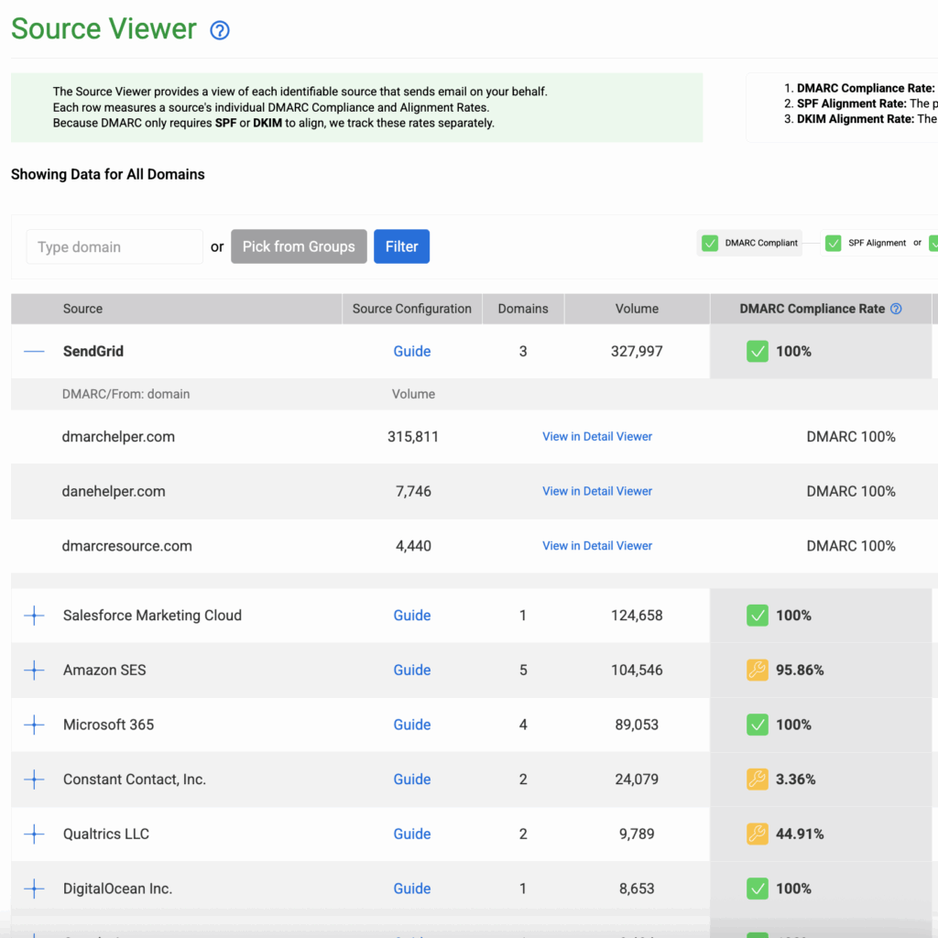Click the Microsoft 365 source name
Image resolution: width=938 pixels, height=938 pixels.
pyautogui.click(x=108, y=725)
